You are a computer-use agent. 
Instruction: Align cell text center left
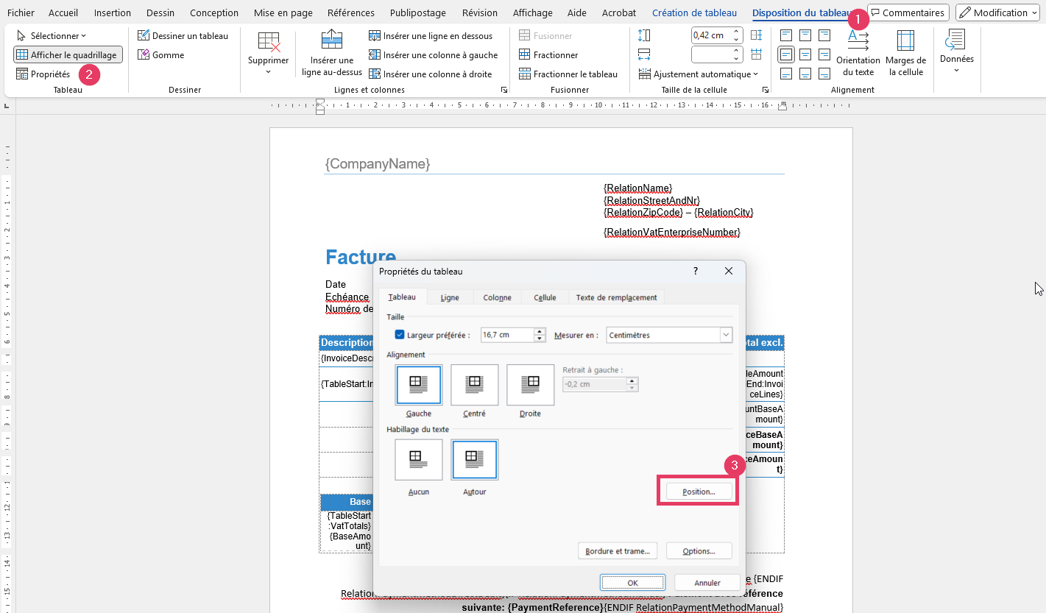pyautogui.click(x=786, y=54)
